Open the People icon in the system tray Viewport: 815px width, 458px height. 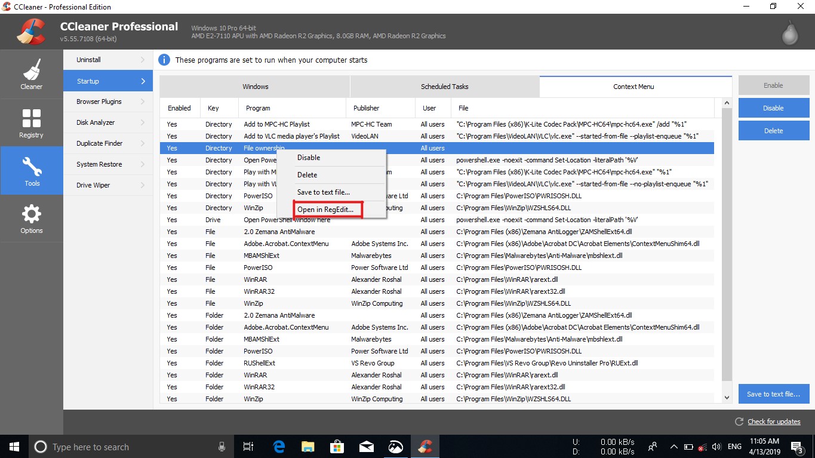(x=653, y=447)
